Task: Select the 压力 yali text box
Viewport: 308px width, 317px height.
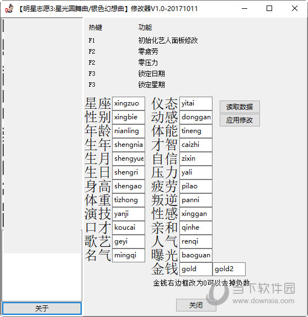Action: 196,172
